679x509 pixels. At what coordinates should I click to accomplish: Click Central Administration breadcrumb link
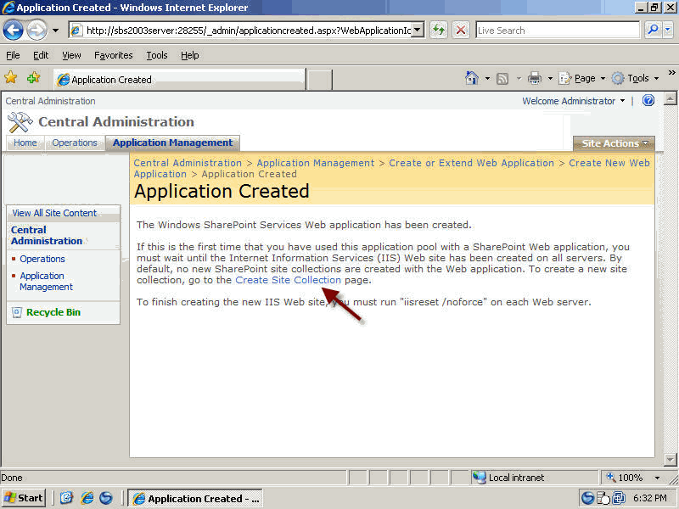pyautogui.click(x=188, y=163)
